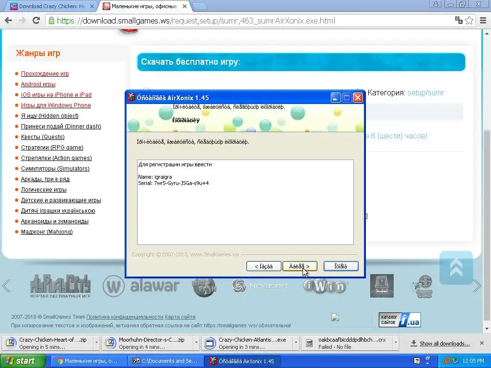Image resolution: width=491 pixels, height=368 pixels.
Task: Open Дитячі іграшки українською link
Action: point(58,211)
